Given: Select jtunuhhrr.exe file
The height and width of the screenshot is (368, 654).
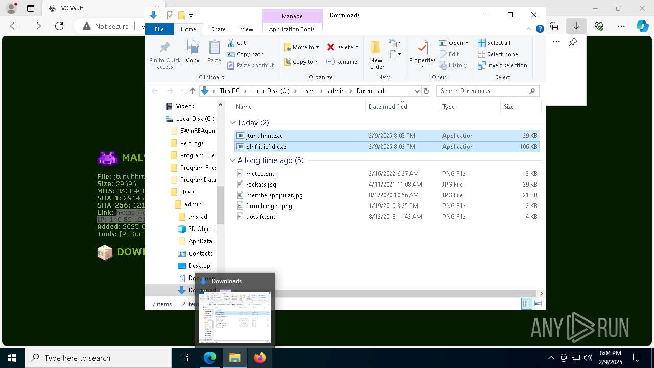Looking at the screenshot, I should (x=386, y=136).
